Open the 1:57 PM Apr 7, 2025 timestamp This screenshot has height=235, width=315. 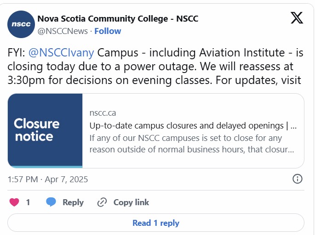point(48,179)
